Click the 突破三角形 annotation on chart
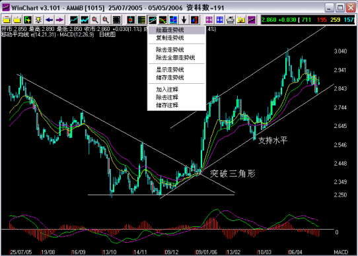 tap(233, 174)
